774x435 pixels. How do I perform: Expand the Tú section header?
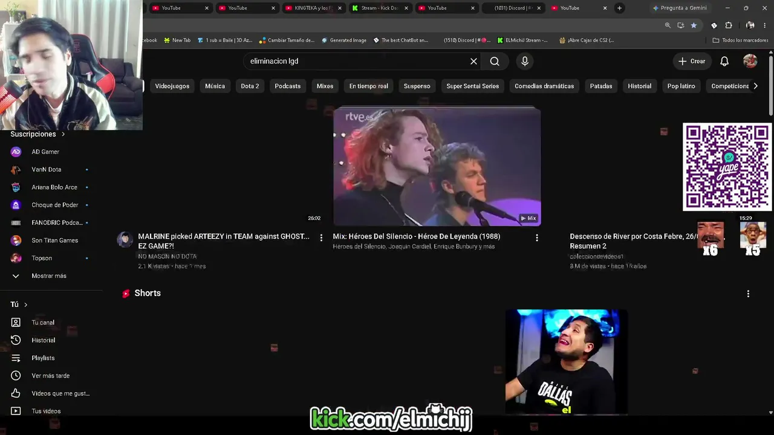[x=19, y=304]
